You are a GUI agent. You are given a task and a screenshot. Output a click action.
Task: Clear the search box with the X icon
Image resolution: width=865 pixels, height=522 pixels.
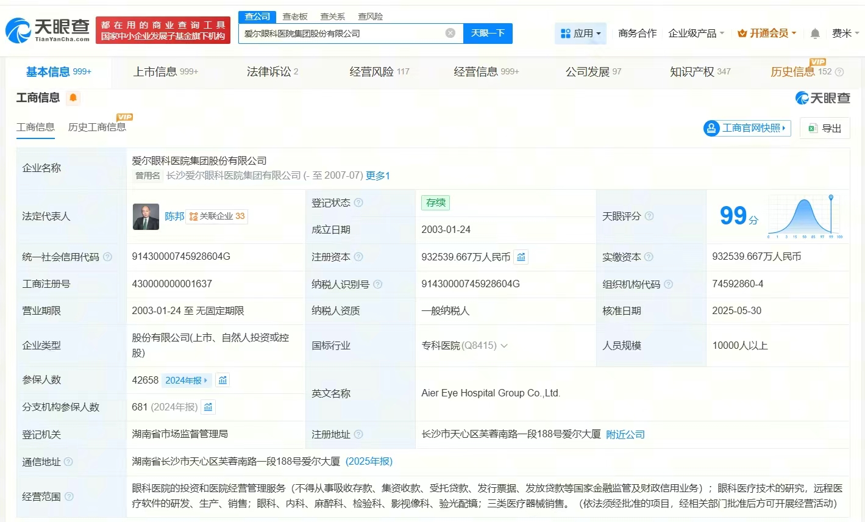click(450, 33)
